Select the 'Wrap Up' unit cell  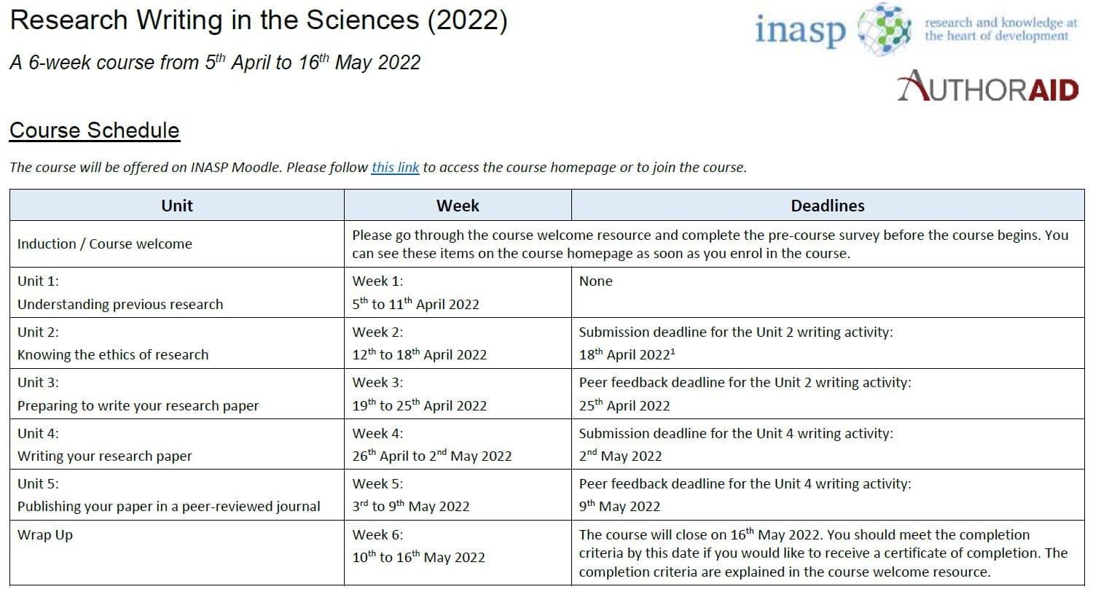[x=177, y=553]
